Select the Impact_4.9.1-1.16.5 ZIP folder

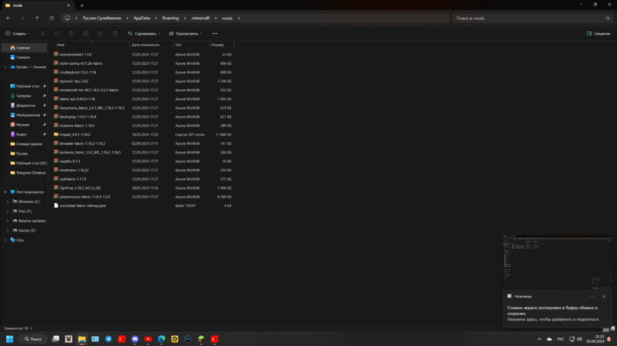click(75, 134)
